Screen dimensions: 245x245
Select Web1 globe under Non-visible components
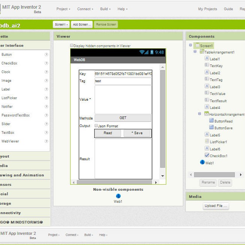point(118,196)
